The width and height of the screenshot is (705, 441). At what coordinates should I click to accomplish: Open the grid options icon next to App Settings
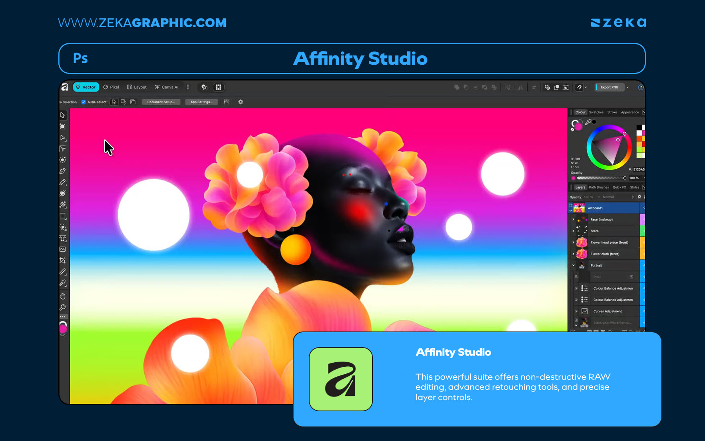tap(227, 102)
